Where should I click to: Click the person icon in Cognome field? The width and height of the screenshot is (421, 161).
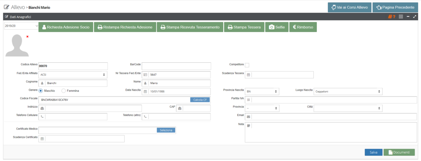tap(42, 83)
